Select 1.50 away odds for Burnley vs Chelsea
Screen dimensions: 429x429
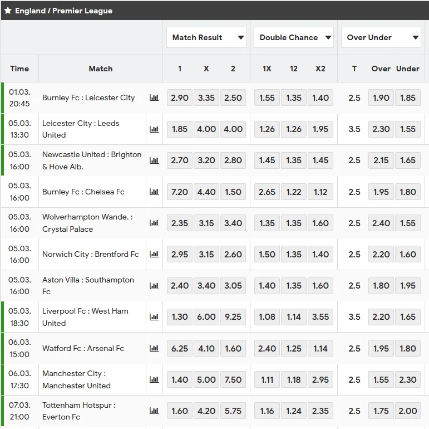[x=233, y=192]
